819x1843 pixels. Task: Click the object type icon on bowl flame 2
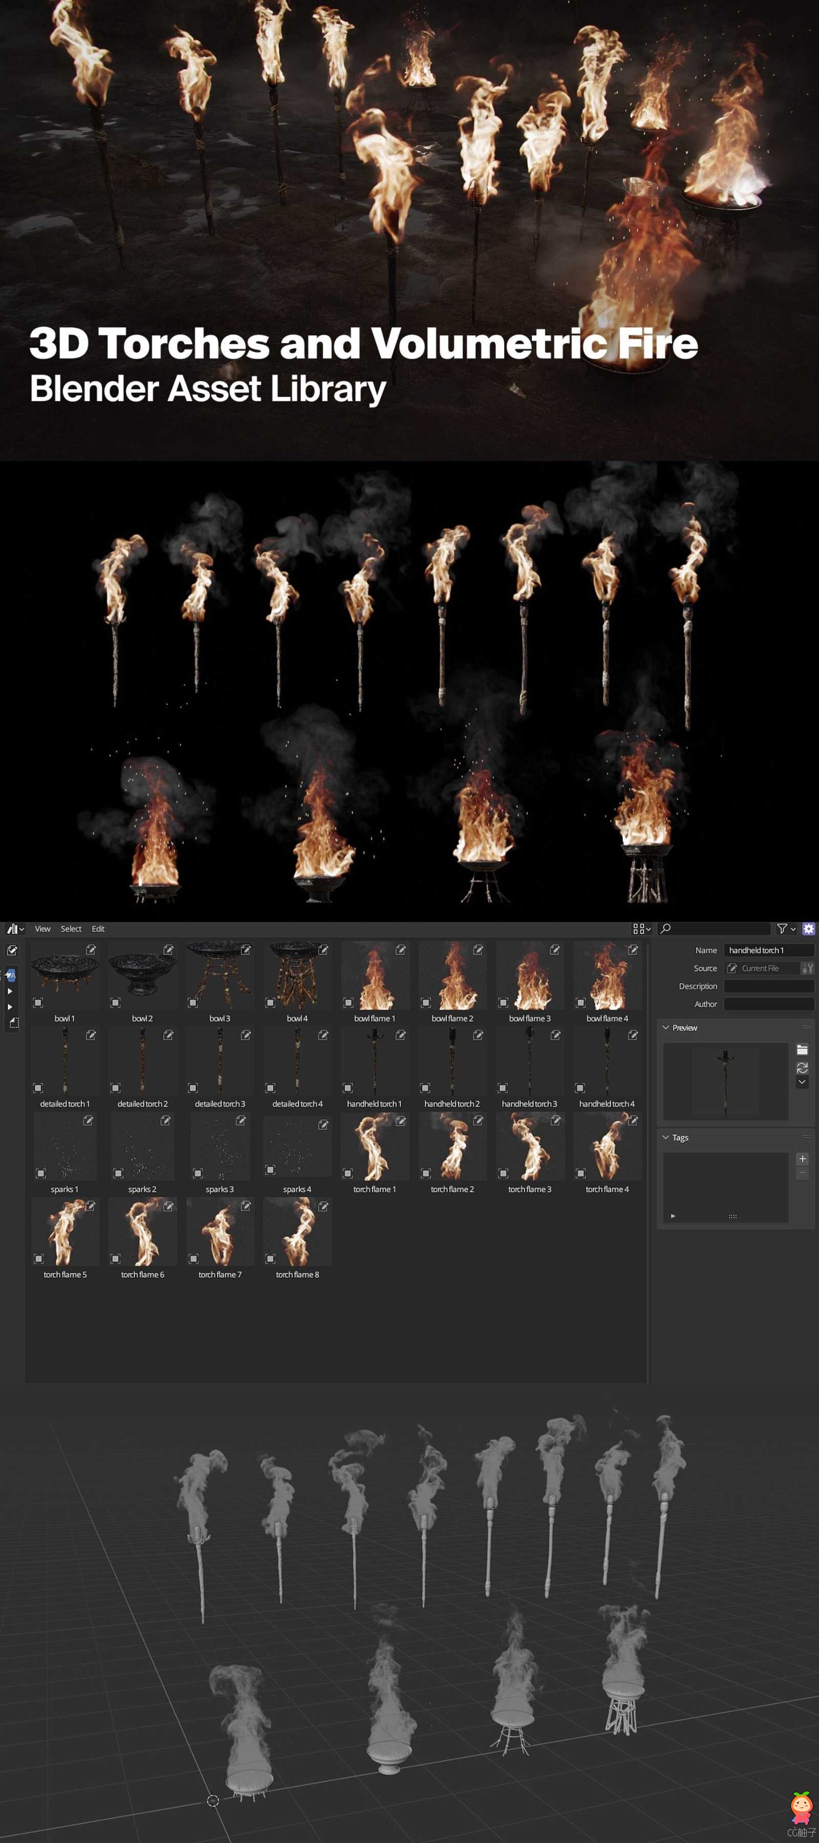(x=425, y=1002)
